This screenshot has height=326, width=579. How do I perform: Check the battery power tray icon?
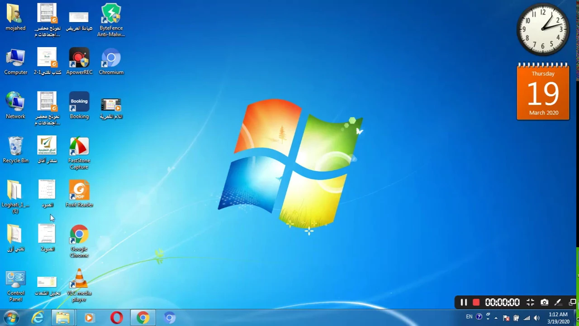(x=516, y=318)
